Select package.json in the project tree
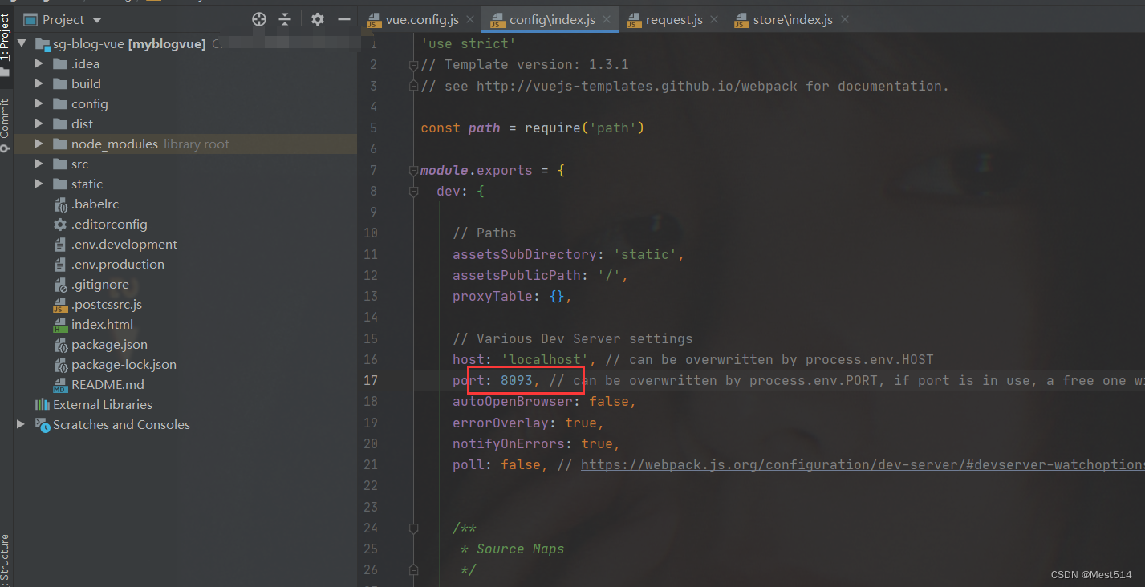The width and height of the screenshot is (1145, 587). click(109, 345)
